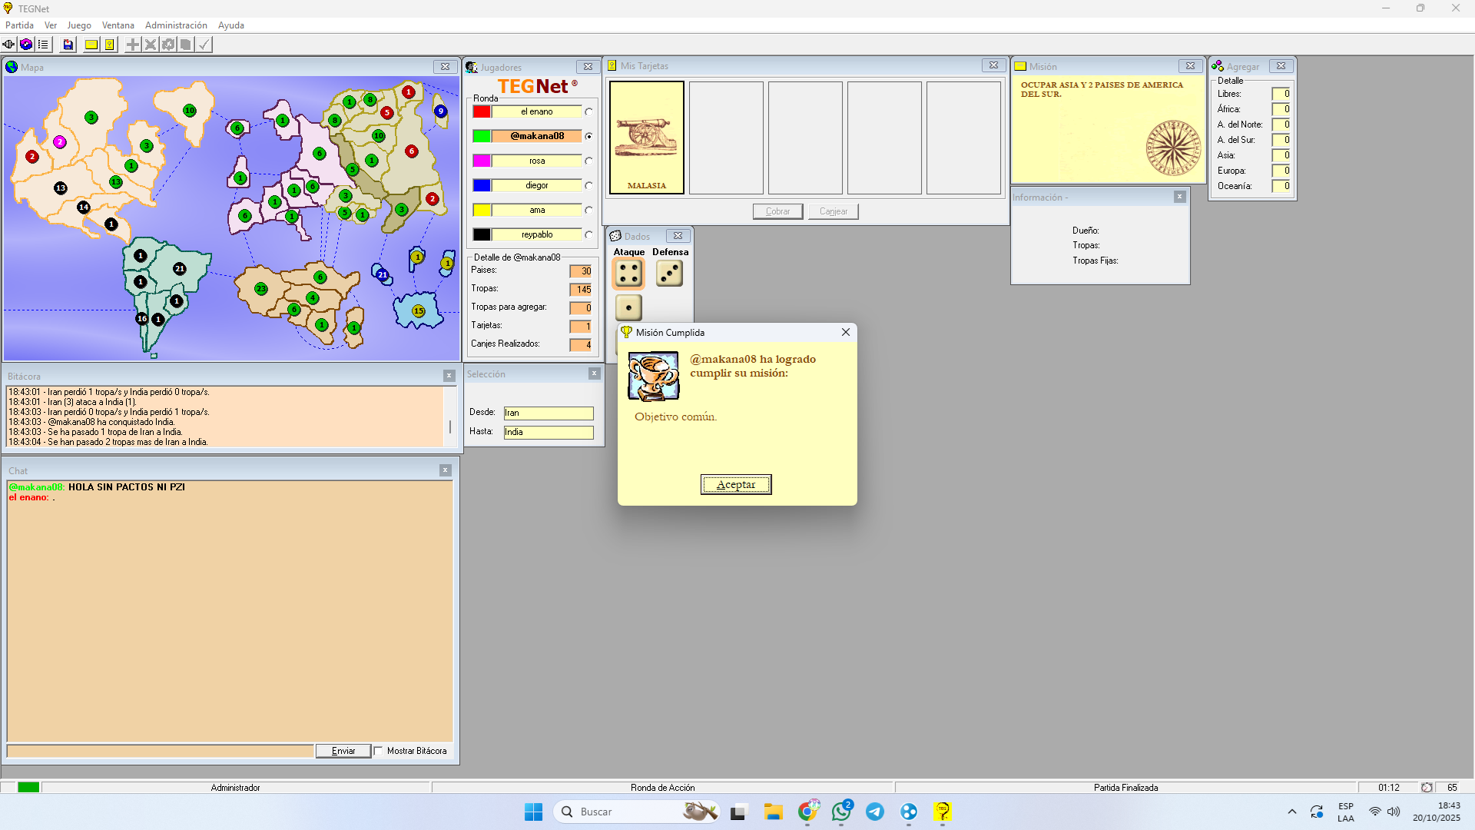The image size is (1475, 830).
Task: Click the Malasia country card
Action: point(646,138)
